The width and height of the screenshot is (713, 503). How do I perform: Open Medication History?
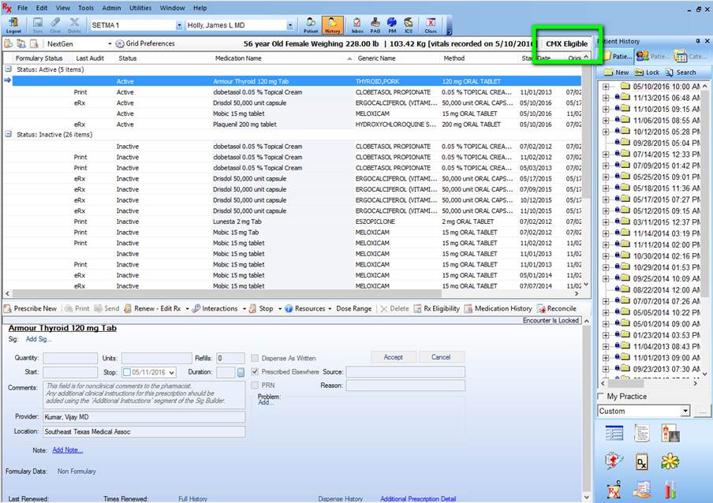pos(498,308)
